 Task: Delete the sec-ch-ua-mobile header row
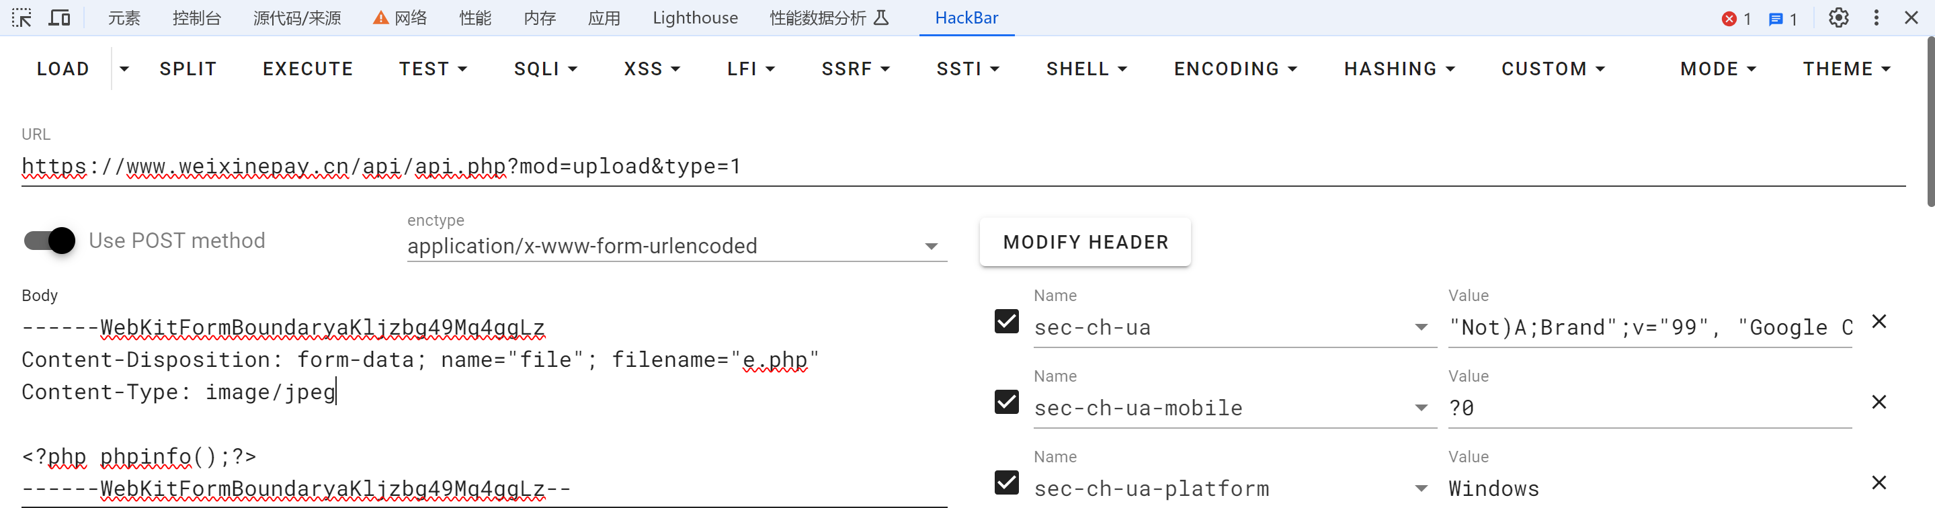pyautogui.click(x=1879, y=402)
